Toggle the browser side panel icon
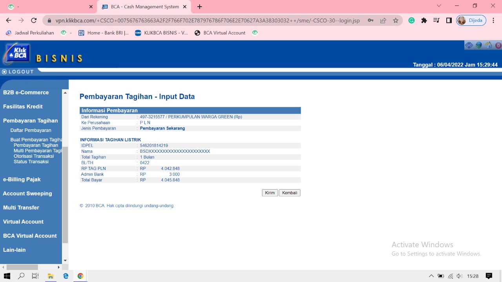 tap(449, 20)
